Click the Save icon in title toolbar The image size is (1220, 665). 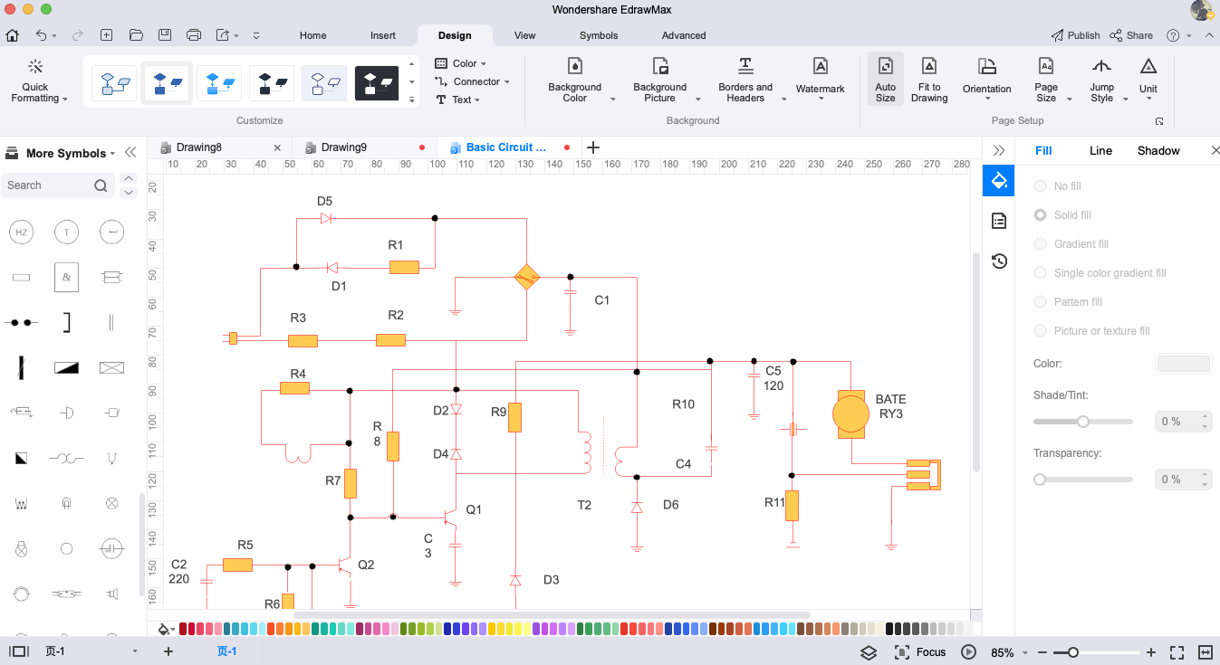(164, 35)
